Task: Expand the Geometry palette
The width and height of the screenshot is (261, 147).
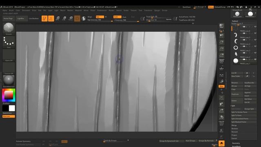Action: (x=236, y=143)
